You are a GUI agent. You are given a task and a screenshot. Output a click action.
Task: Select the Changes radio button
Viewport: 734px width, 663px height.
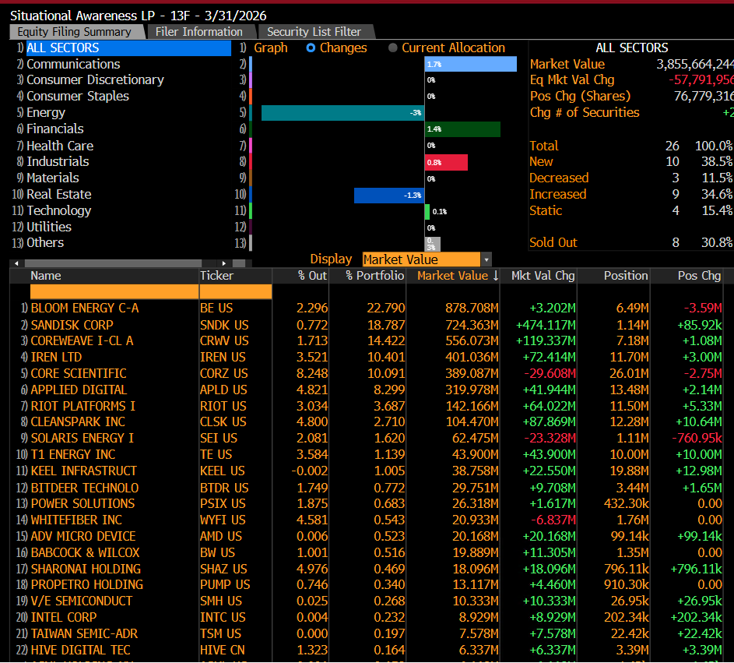[x=311, y=48]
